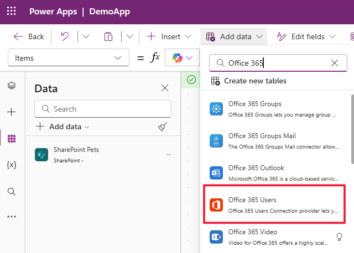Click the Office 365 Users icon
Screen dimensions: 354x253
tap(216, 205)
